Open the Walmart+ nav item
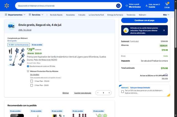Image resolution: width=177 pixels, height=117 pixels. click(142, 15)
